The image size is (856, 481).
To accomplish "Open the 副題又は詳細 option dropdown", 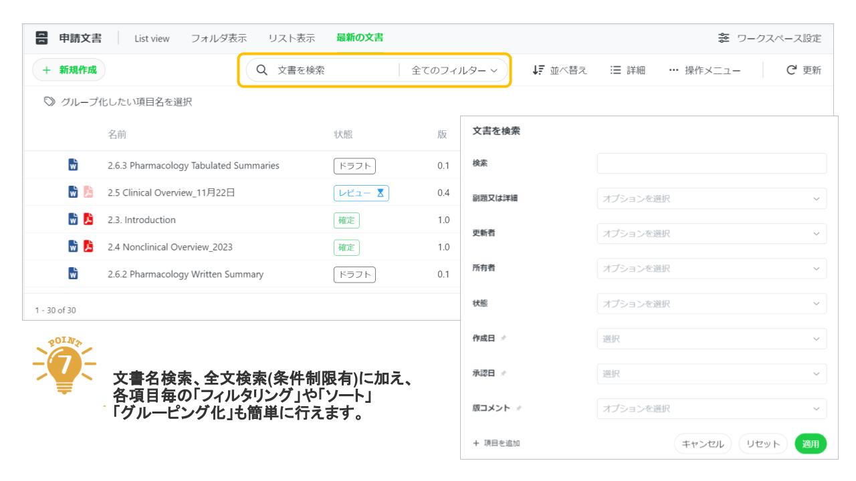I will [712, 198].
